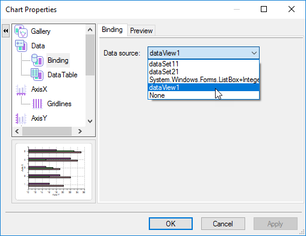Click the Cancel button
The image size is (306, 236).
pos(223,223)
